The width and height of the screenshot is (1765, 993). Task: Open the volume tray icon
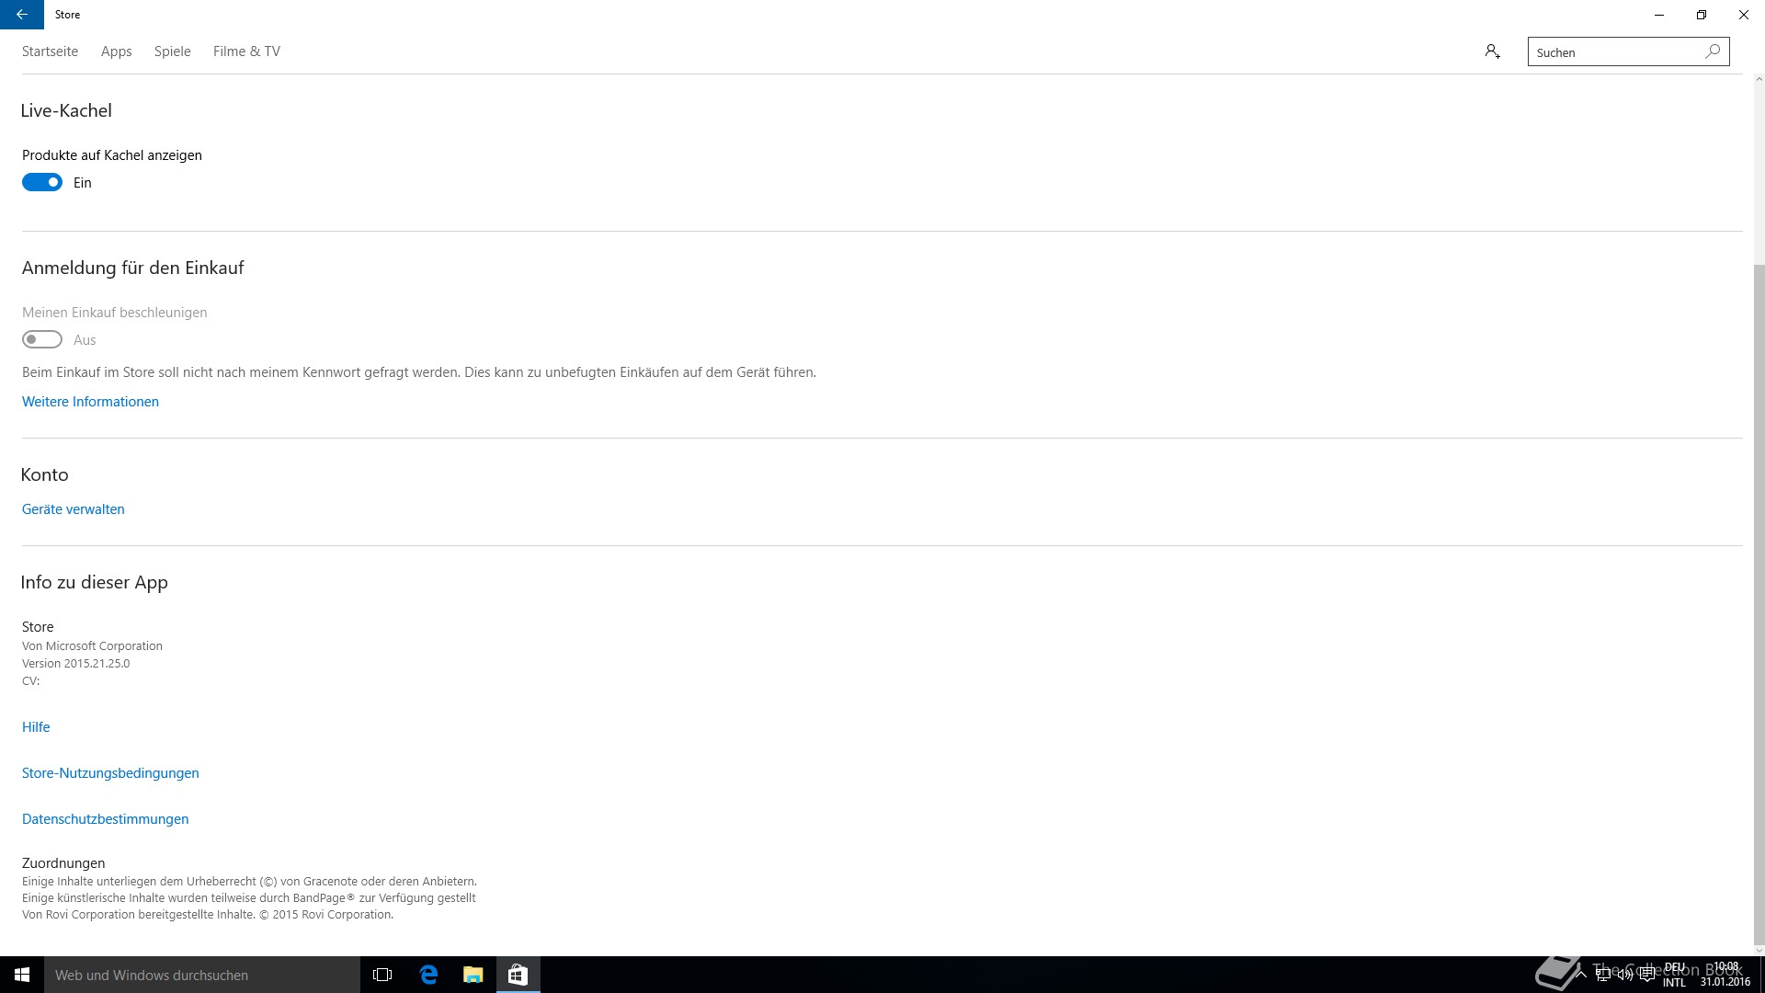tap(1624, 975)
